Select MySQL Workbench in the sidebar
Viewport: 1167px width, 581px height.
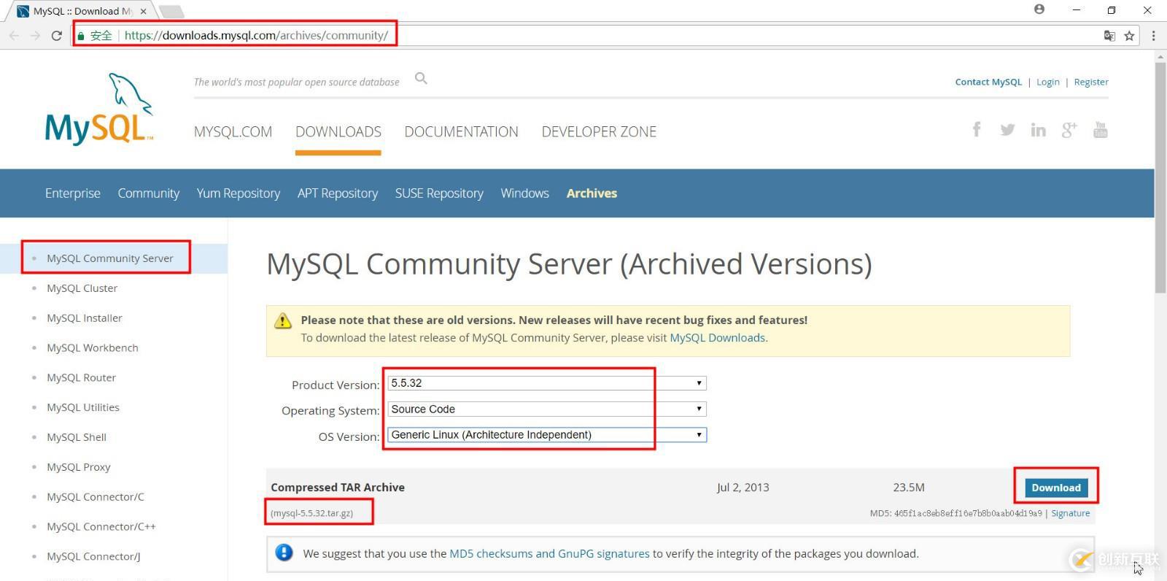coord(93,348)
